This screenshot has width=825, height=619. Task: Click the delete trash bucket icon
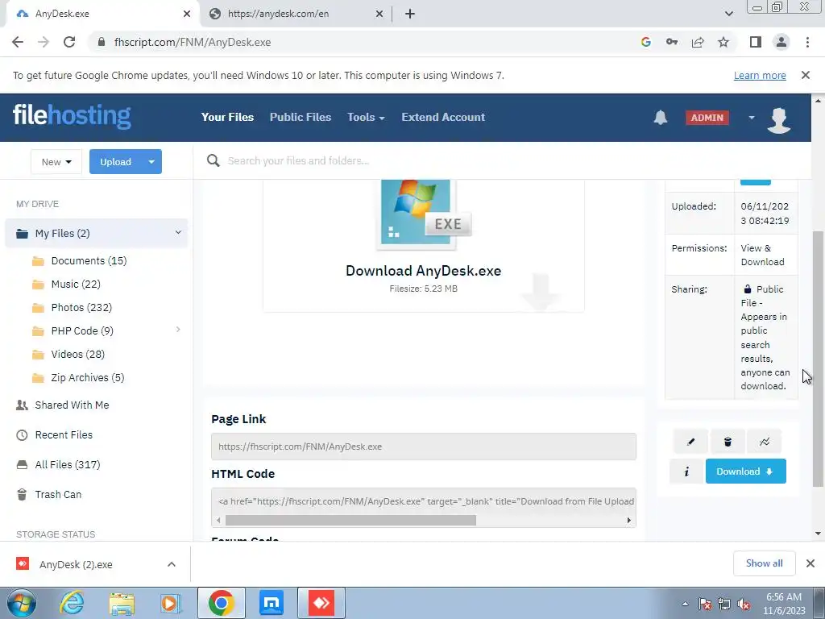click(728, 442)
